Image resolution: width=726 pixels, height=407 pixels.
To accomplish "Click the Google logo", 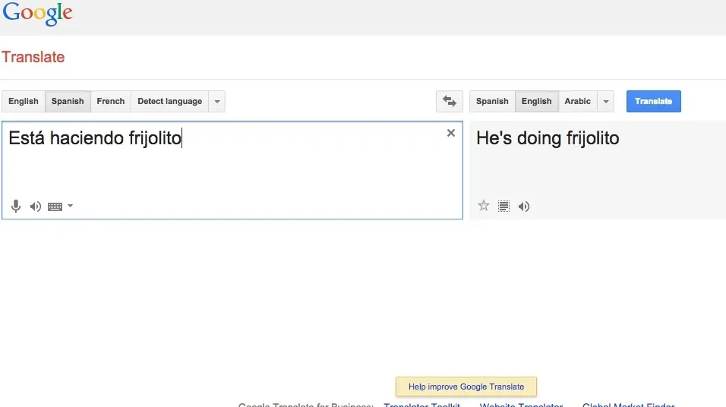I will click(37, 14).
